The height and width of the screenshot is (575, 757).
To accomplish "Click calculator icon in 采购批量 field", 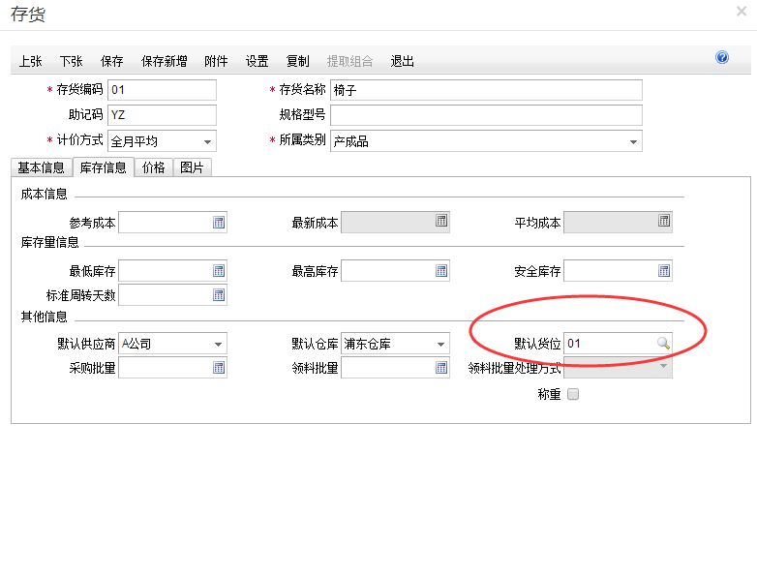I will tap(219, 368).
